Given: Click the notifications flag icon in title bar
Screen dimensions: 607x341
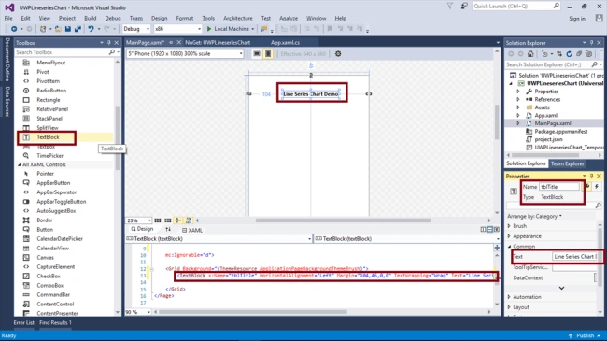Looking at the screenshot, I should point(450,7).
